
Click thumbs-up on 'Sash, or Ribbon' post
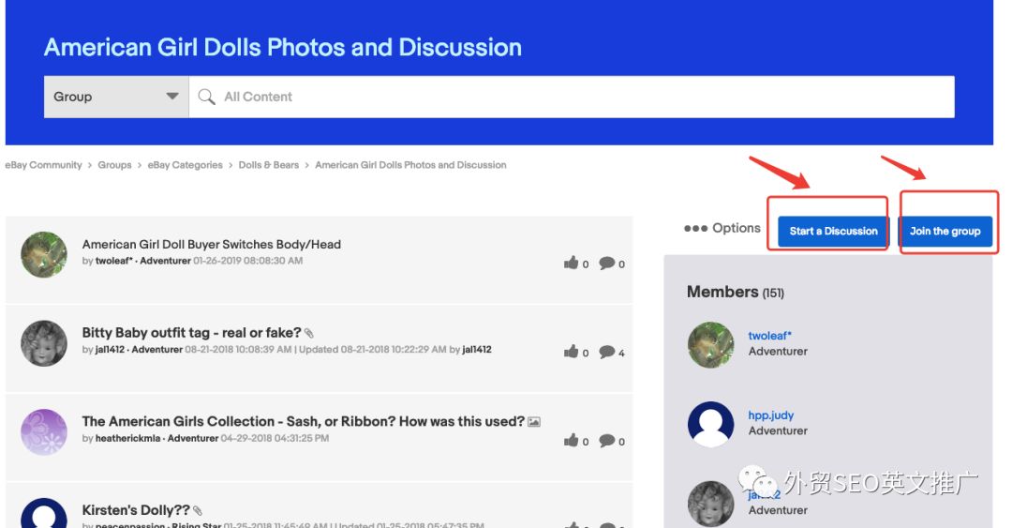572,440
